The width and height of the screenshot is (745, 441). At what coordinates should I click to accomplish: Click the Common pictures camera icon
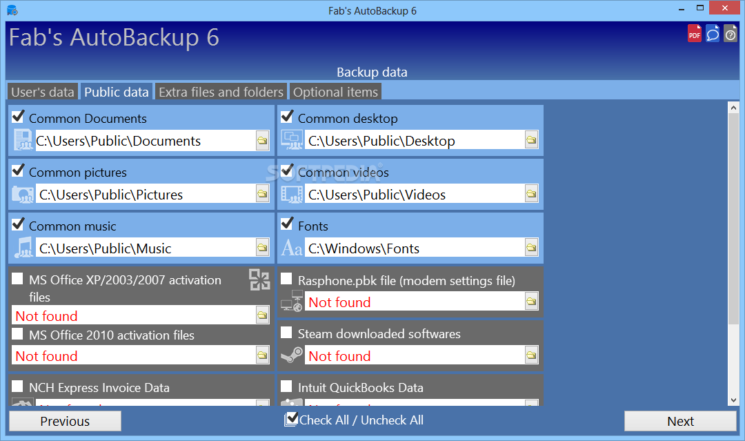tap(23, 195)
